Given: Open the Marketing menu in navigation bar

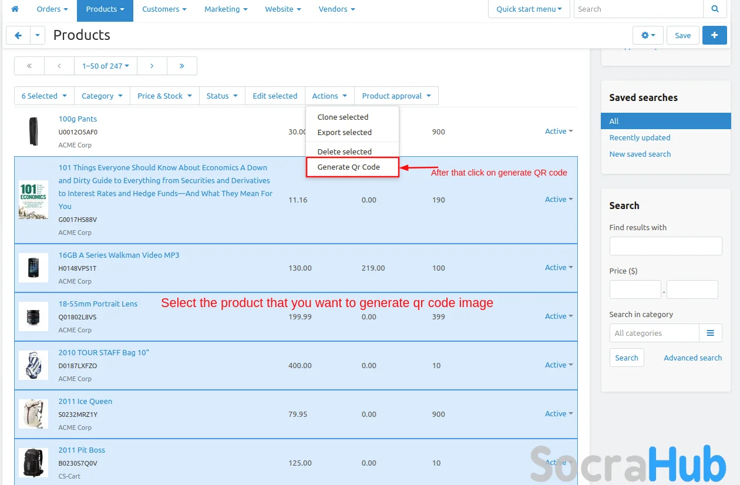Looking at the screenshot, I should click(x=226, y=9).
